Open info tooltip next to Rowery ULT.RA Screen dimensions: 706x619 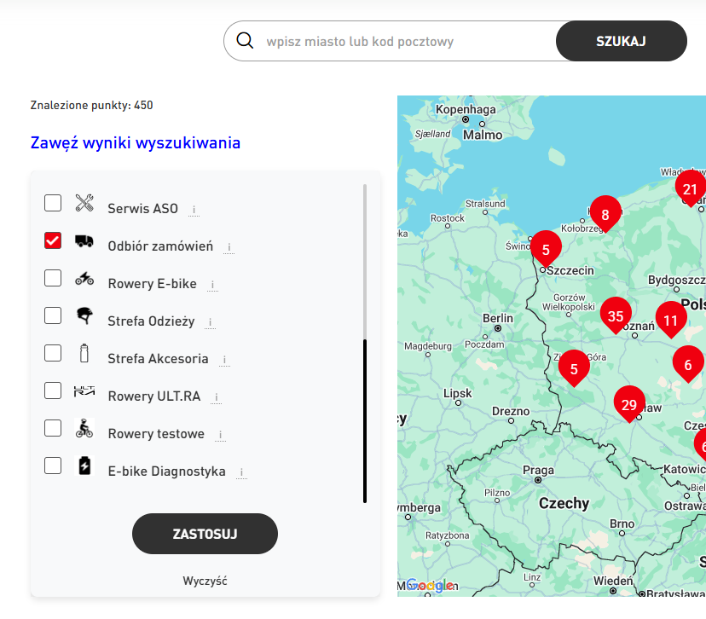pos(217,396)
